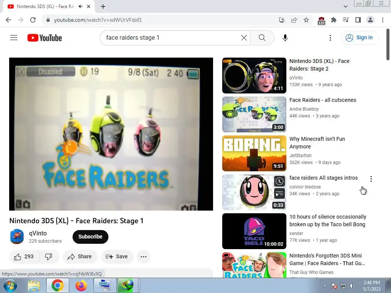
Task: Open Why Minecraft isn't Fun Anymore thumbnail
Action: point(254,153)
